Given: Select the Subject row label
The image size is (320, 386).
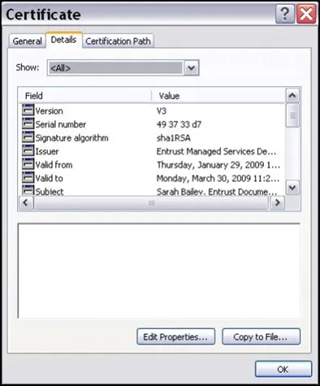Looking at the screenshot, I should [x=50, y=191].
